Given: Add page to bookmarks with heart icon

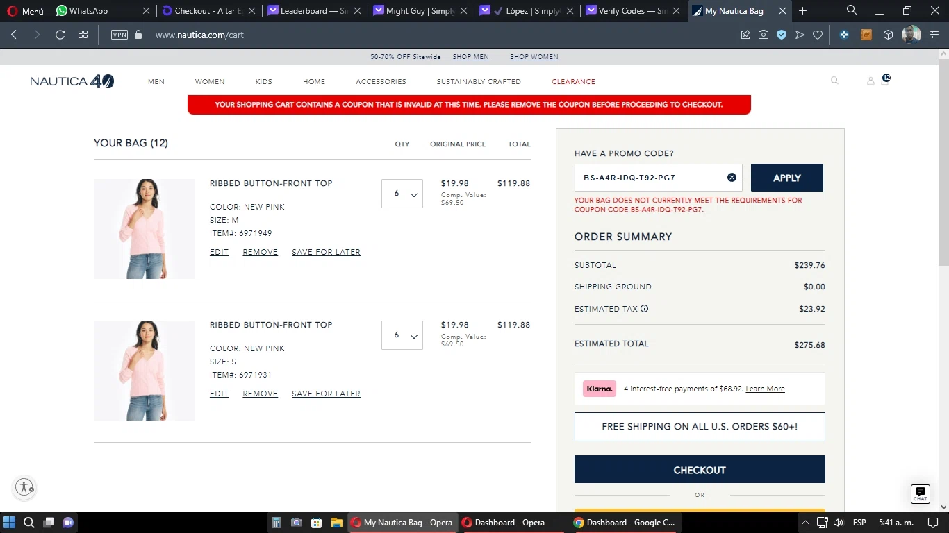Looking at the screenshot, I should tap(818, 35).
